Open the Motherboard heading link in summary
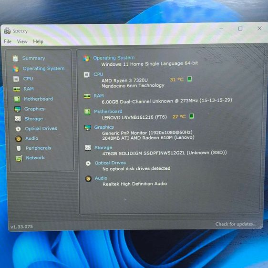Viewport: 268px width, 268px height. click(x=108, y=112)
